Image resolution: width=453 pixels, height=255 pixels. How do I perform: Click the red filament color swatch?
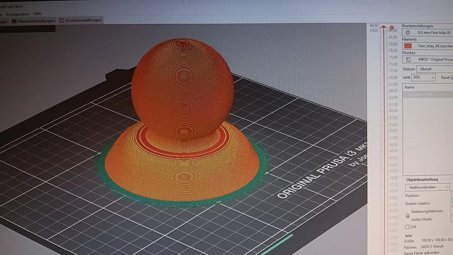point(408,46)
